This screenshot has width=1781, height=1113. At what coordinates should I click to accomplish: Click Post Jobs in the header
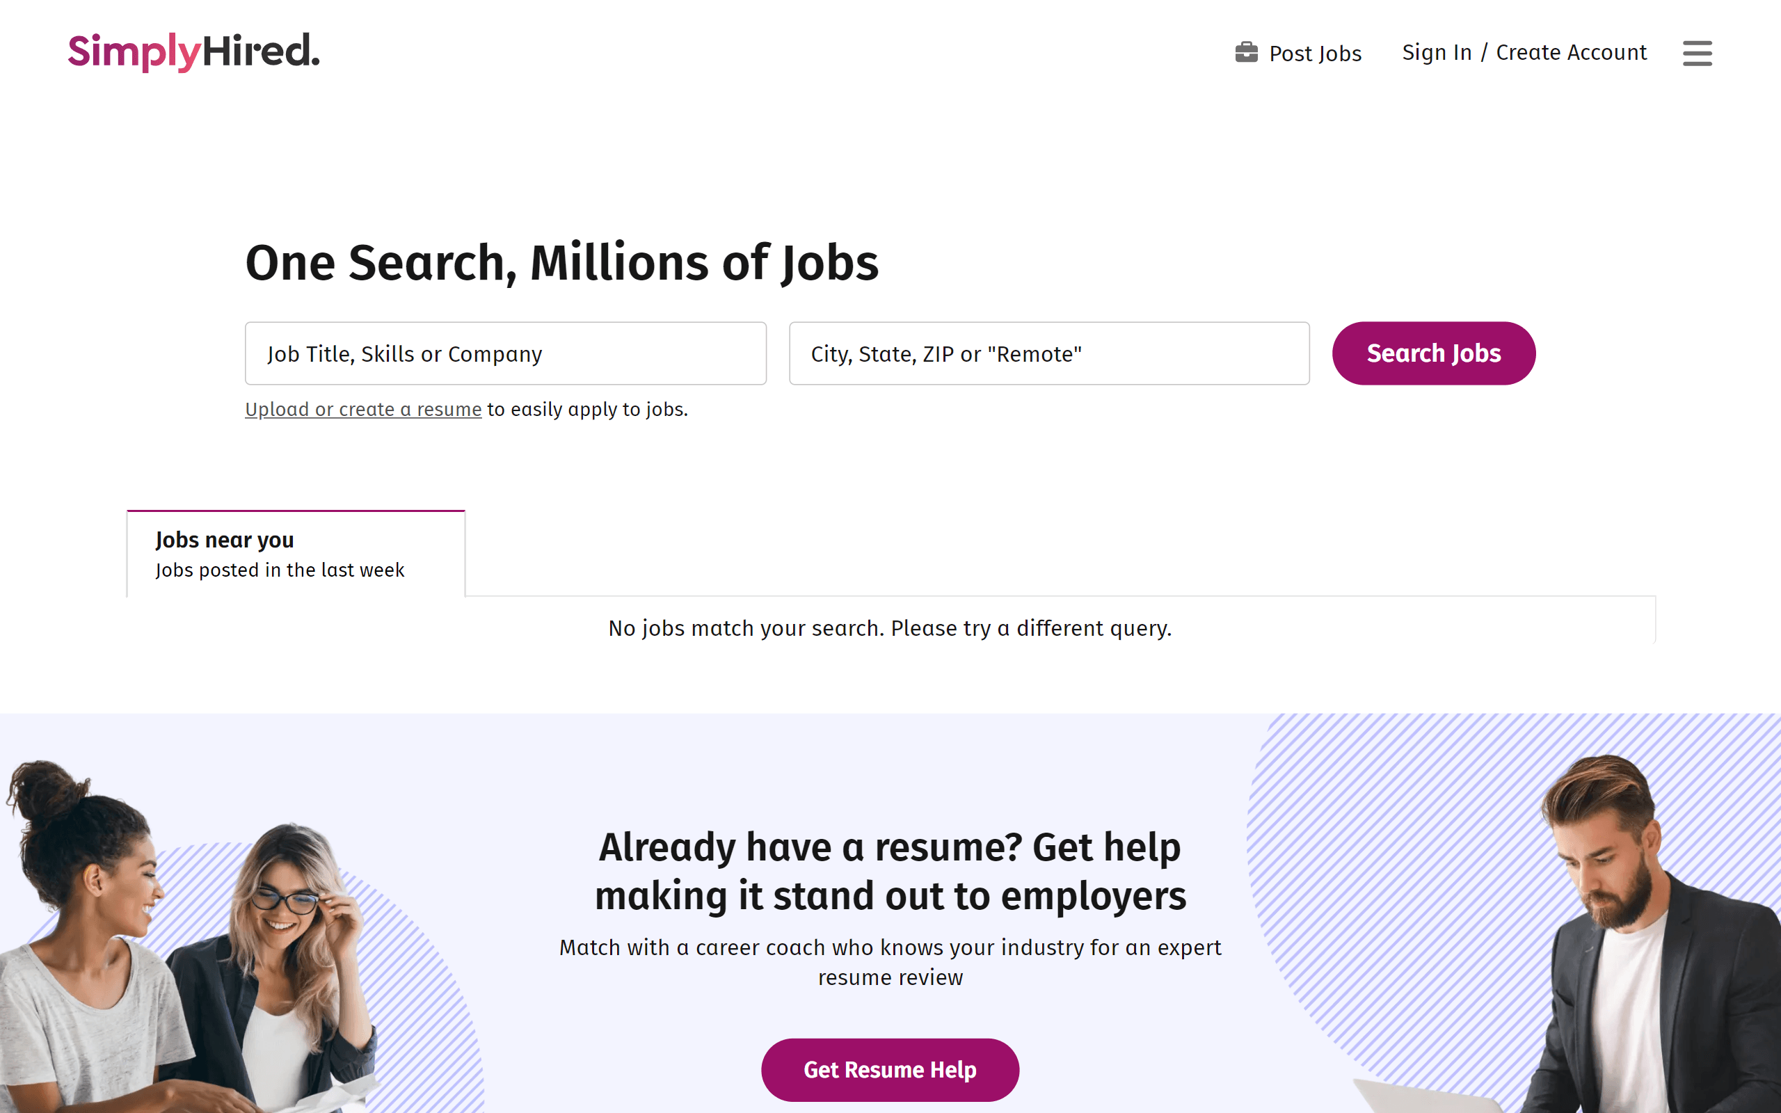click(x=1314, y=53)
